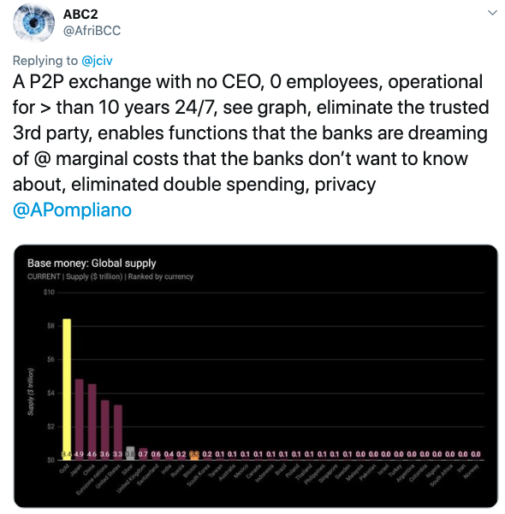The image size is (505, 514).
Task: Click the chart title Base money: Global supply
Action: click(x=92, y=263)
